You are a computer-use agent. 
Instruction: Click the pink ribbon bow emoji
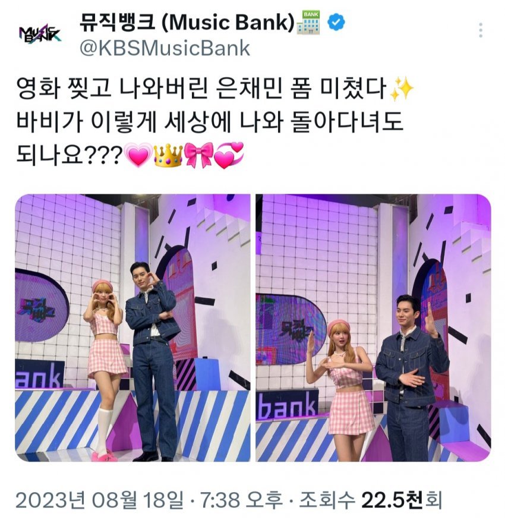point(198,156)
